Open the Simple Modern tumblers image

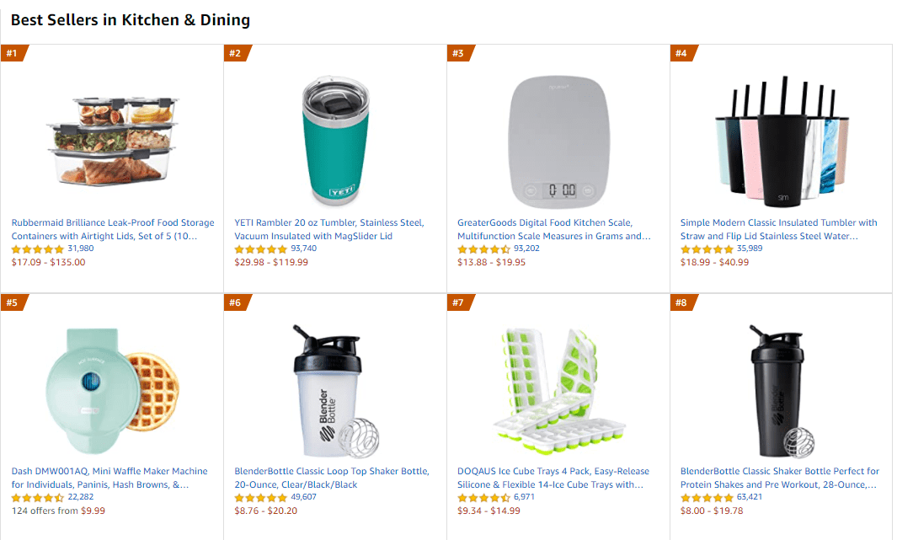click(781, 141)
